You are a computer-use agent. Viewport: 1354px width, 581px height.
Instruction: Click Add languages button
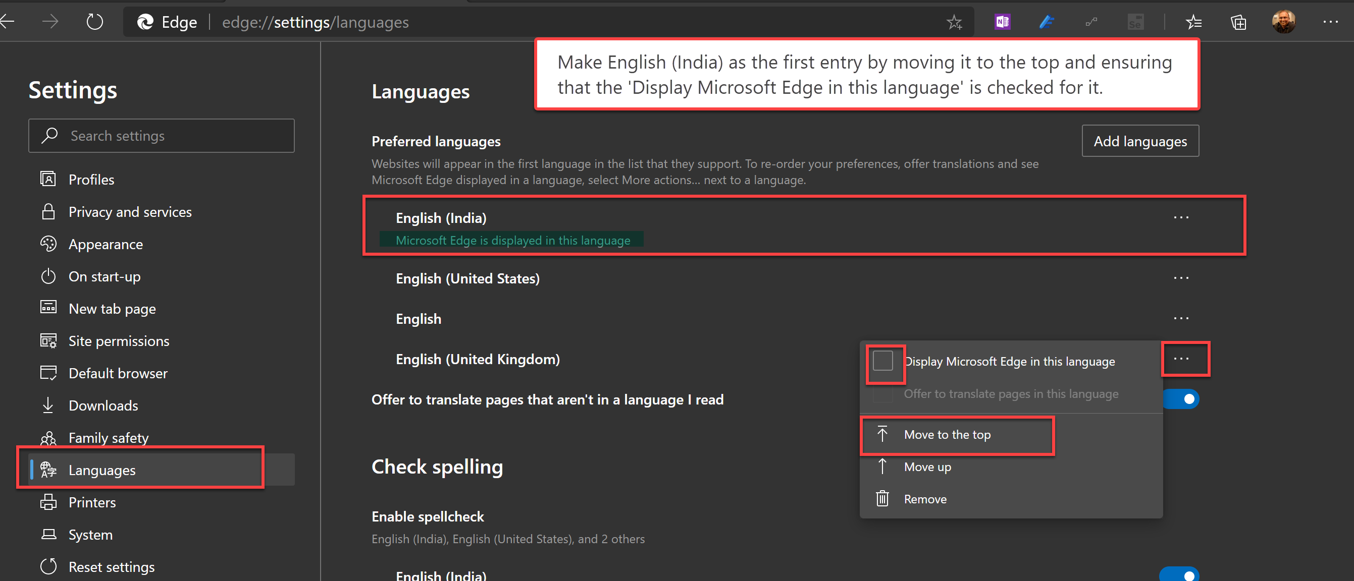(x=1140, y=141)
